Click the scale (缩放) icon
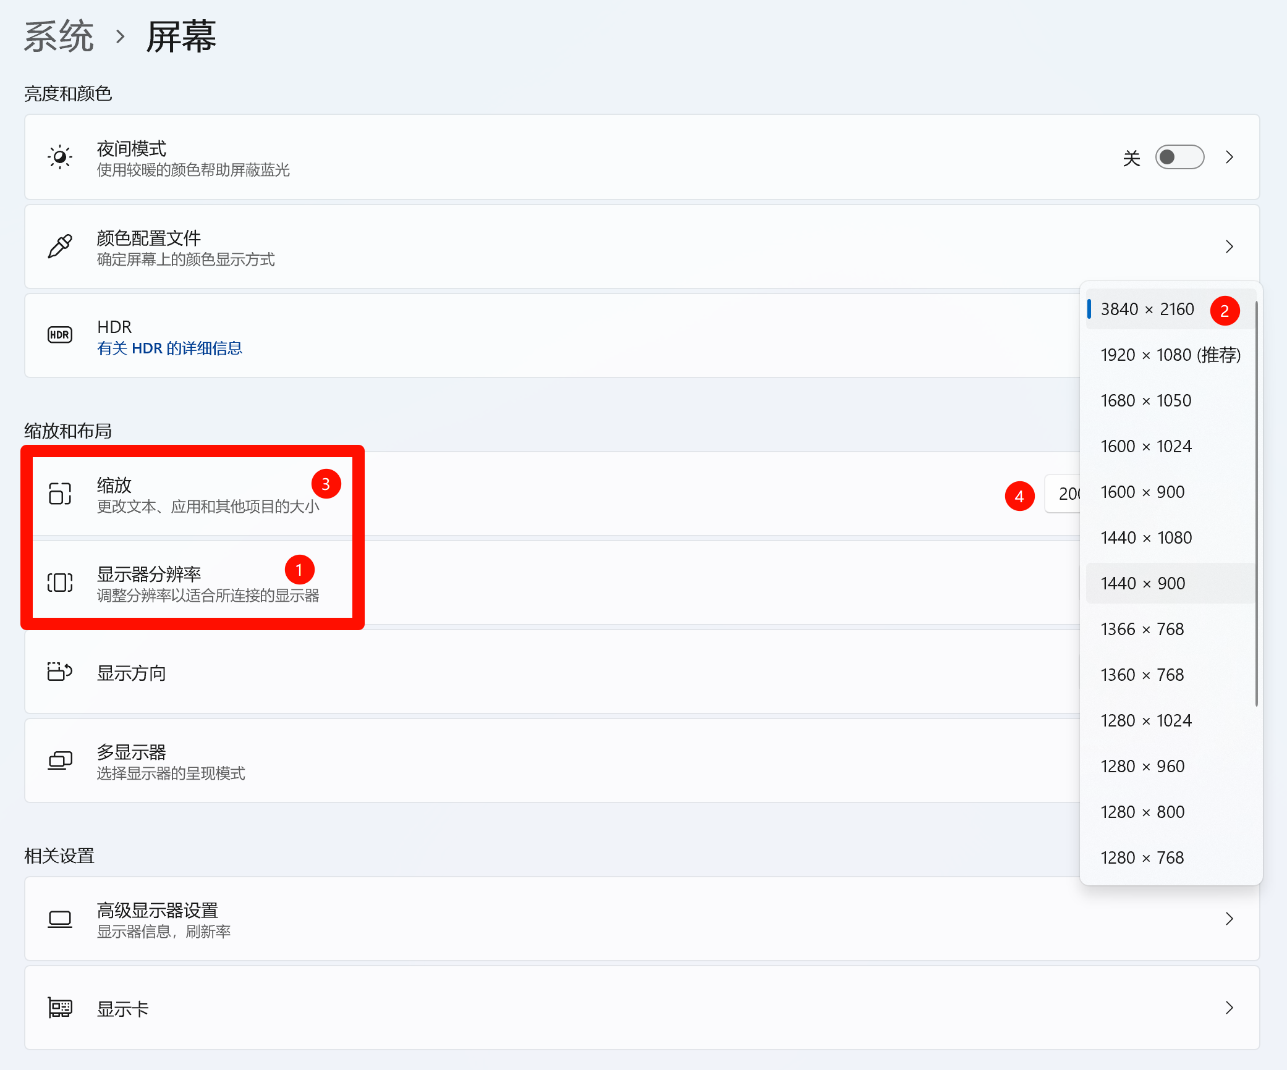1287x1070 pixels. [x=60, y=494]
